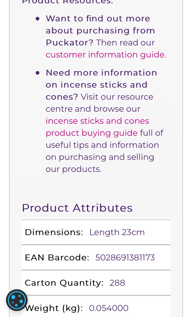
Task: Click the first bullet point marker
Action: click(37, 19)
